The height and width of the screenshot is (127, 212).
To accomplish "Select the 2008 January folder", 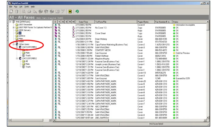I will point(23,30).
